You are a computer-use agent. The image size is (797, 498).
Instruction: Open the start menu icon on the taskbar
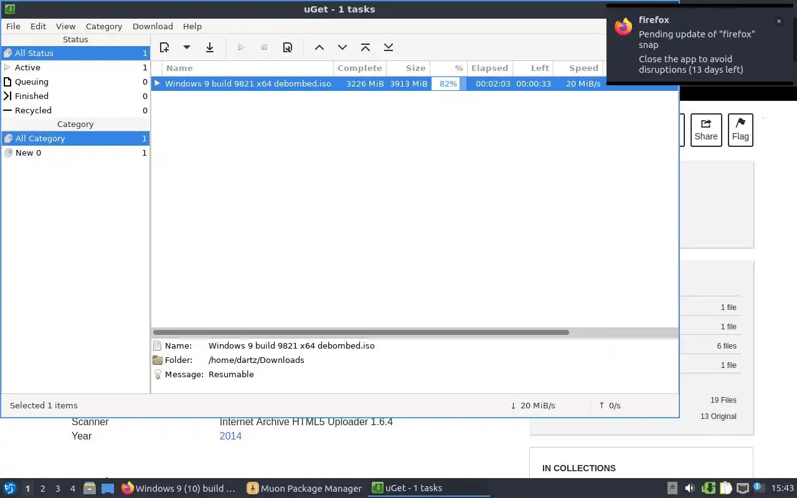click(x=9, y=488)
